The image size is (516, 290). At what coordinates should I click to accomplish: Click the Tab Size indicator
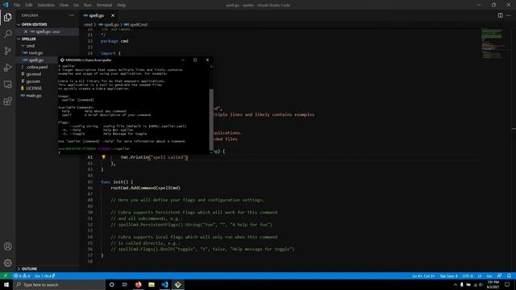click(x=448, y=275)
